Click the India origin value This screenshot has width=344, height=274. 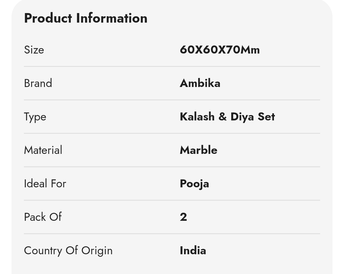click(x=193, y=250)
